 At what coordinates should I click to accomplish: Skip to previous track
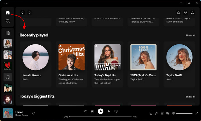92,112
